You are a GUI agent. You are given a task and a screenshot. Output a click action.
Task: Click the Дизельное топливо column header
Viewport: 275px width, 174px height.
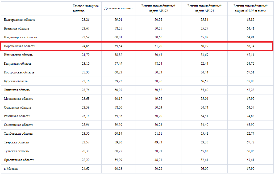pos(118,9)
